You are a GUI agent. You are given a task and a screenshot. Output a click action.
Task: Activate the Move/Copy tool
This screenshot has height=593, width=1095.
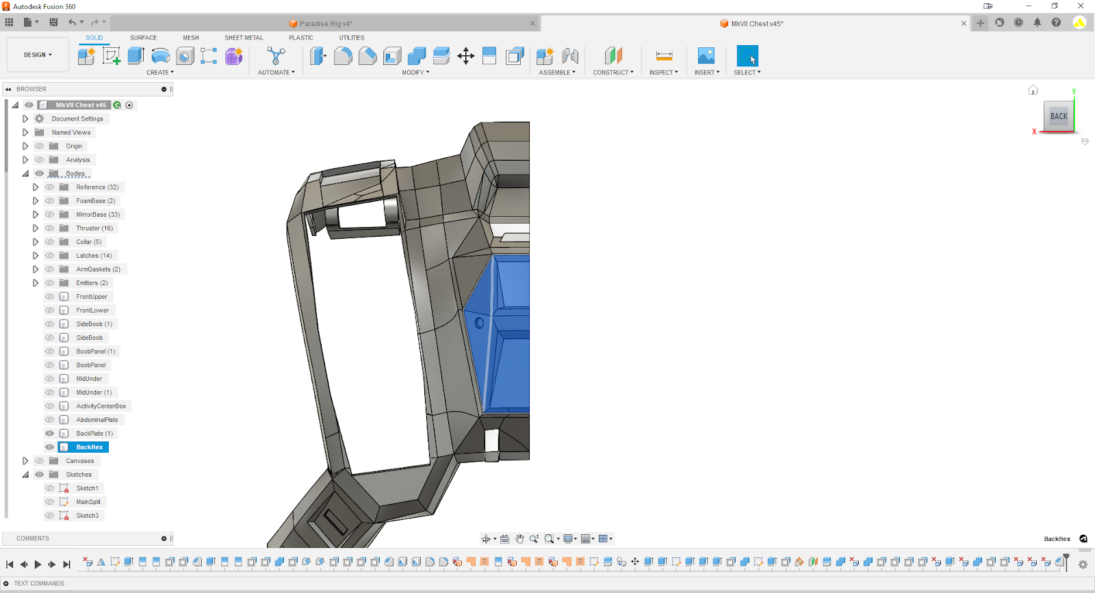point(466,56)
